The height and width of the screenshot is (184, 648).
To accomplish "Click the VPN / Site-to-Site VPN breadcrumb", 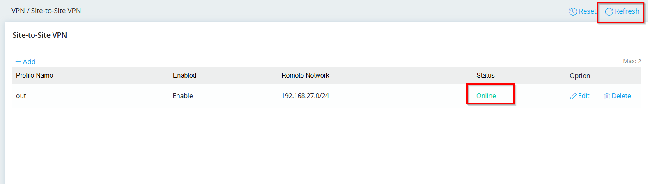I will tap(46, 11).
